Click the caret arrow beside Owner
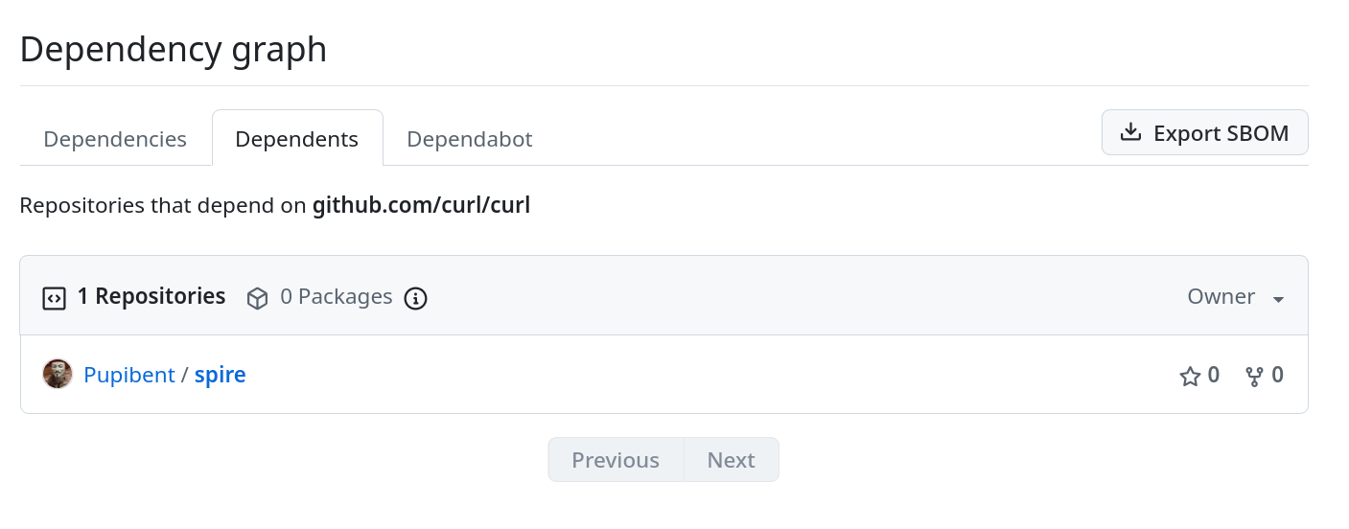The width and height of the screenshot is (1349, 529). (x=1278, y=299)
